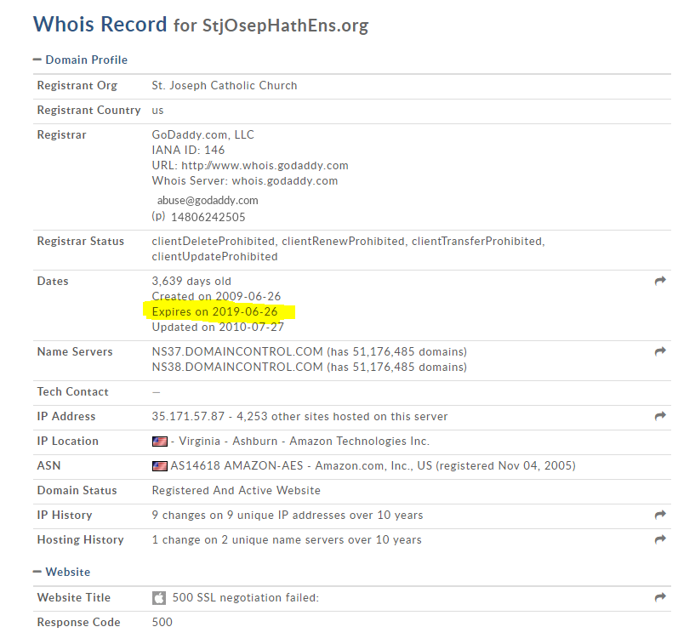This screenshot has width=678, height=644.
Task: Click the arrow icon in the Dates row
Action: click(659, 281)
